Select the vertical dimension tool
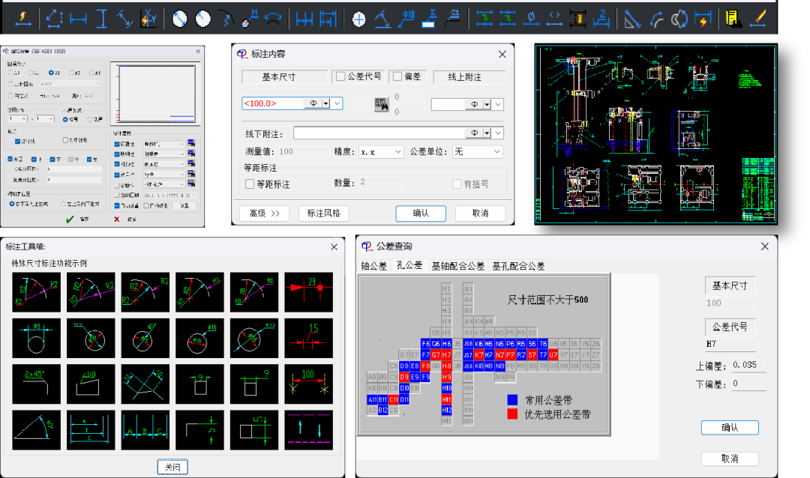 (x=102, y=19)
